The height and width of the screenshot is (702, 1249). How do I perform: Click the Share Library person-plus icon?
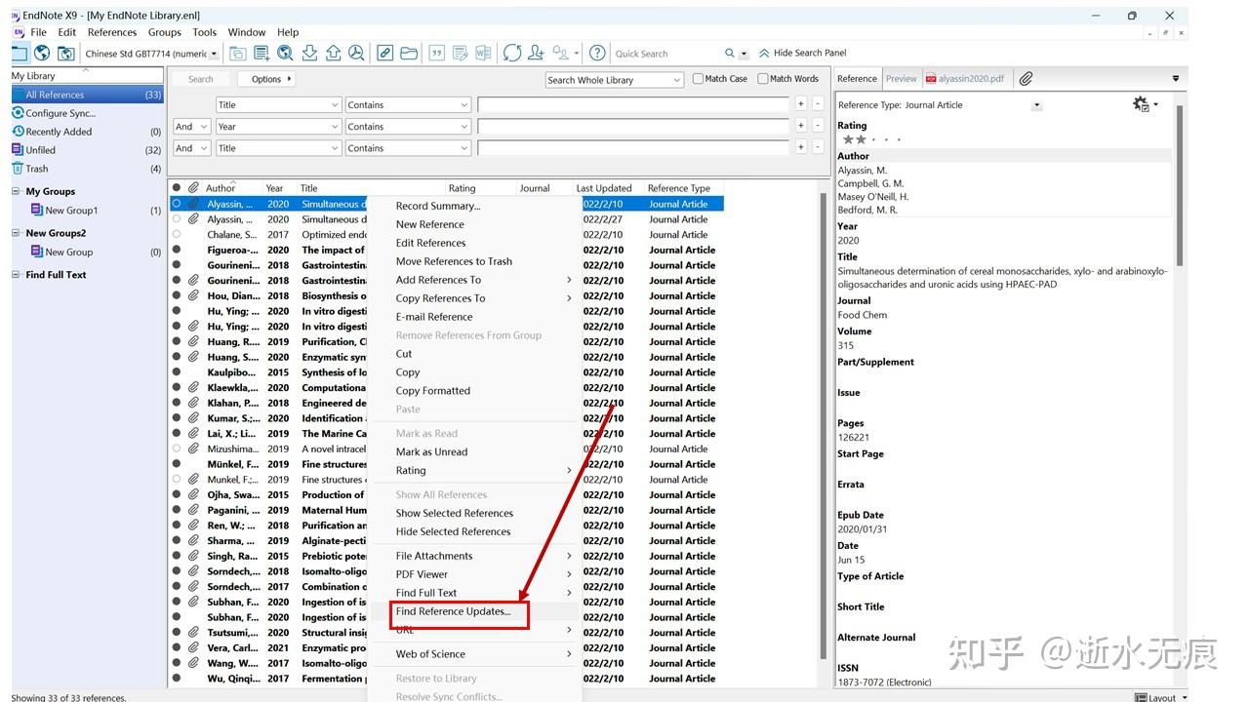point(538,54)
